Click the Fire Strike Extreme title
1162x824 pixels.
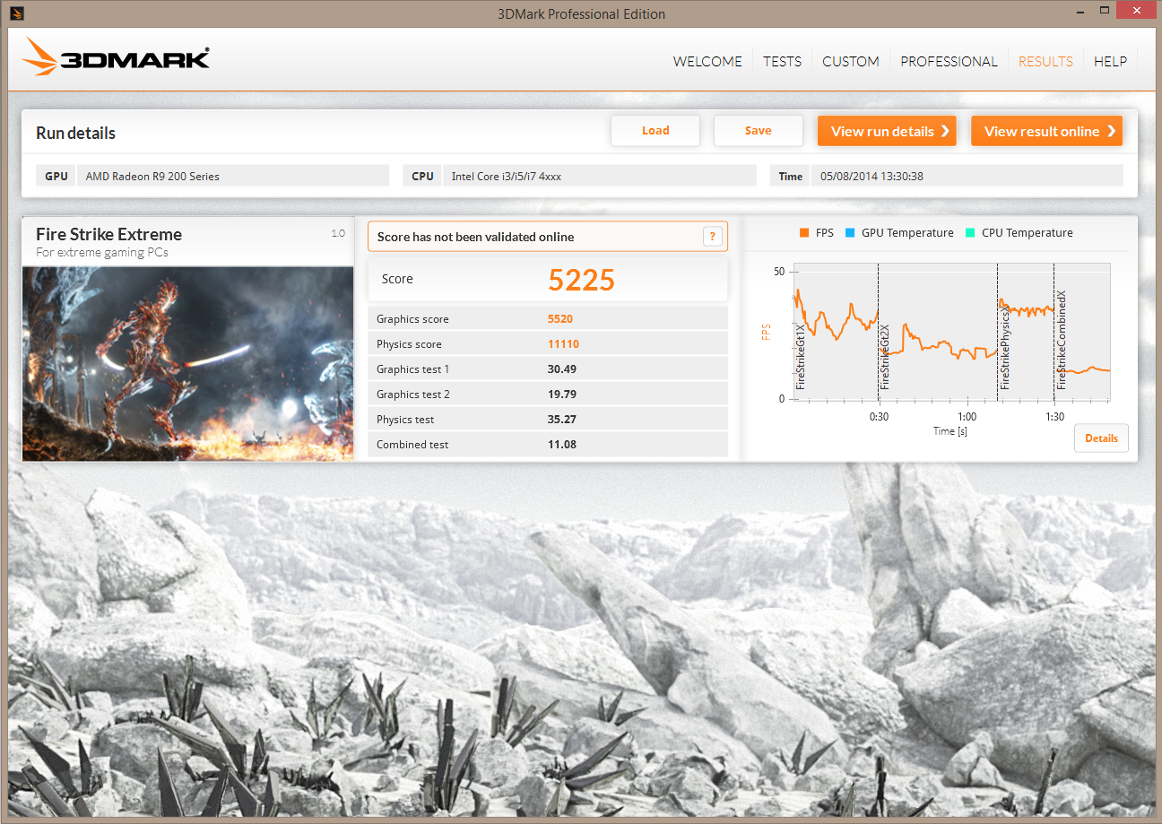(x=108, y=234)
